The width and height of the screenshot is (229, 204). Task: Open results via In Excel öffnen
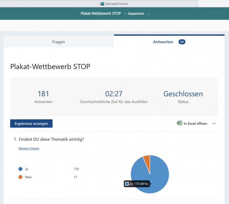[x=195, y=123]
